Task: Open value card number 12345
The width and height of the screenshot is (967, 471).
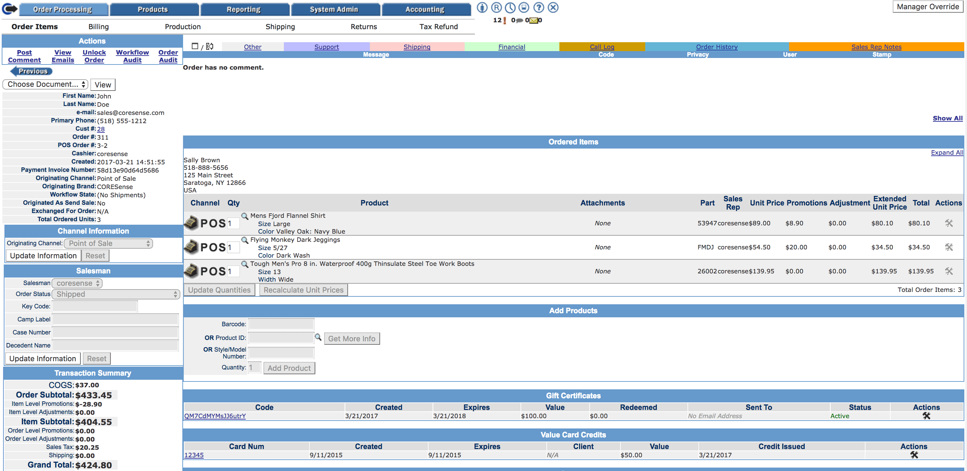Action: pos(194,455)
